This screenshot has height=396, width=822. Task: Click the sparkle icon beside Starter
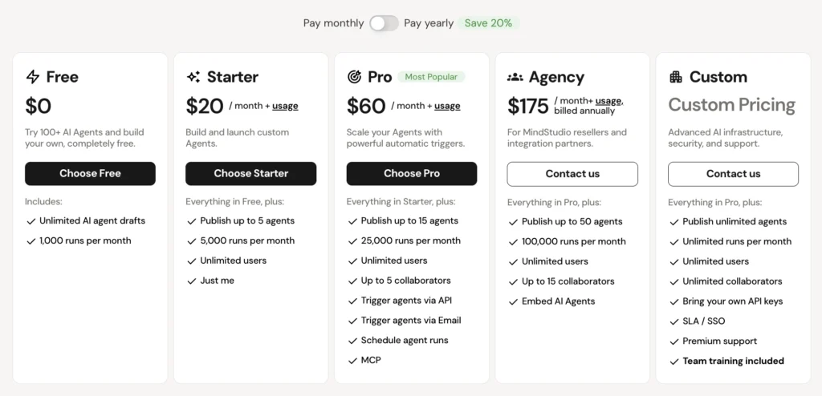point(193,77)
